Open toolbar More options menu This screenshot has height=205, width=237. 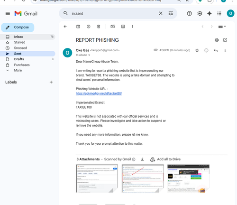[x=132, y=27]
